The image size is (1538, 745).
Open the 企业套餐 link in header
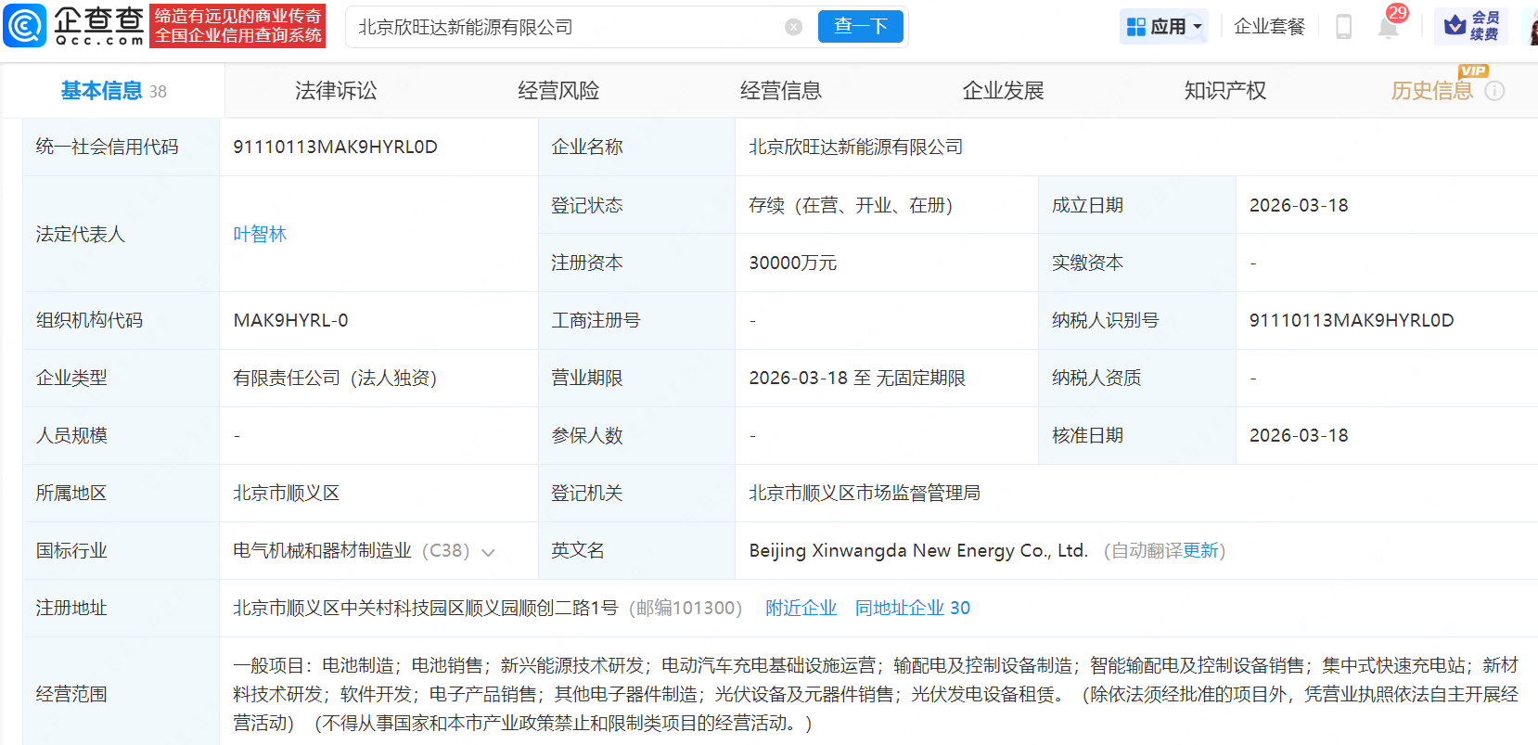[x=1269, y=27]
